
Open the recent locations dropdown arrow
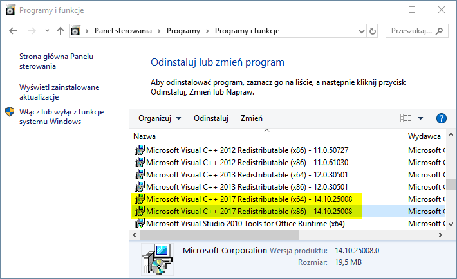click(x=47, y=31)
